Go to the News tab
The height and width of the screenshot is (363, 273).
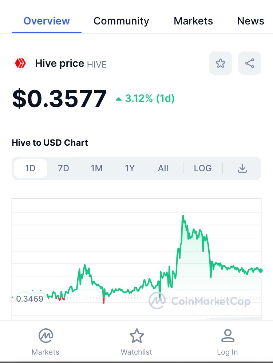pos(251,21)
